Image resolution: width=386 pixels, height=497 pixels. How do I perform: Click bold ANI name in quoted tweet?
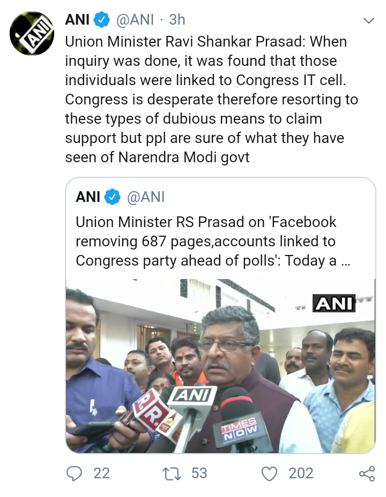(88, 197)
